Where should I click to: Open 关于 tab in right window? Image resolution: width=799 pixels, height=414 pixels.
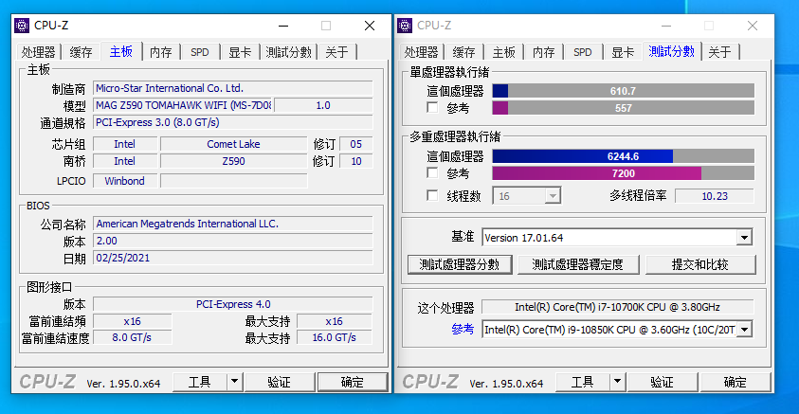click(x=720, y=52)
